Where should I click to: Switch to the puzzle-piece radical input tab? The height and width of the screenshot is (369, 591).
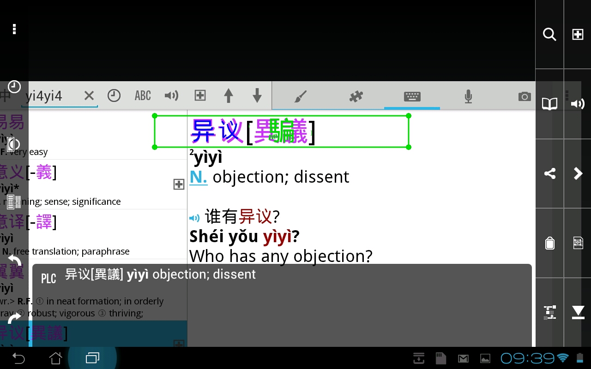[356, 96]
